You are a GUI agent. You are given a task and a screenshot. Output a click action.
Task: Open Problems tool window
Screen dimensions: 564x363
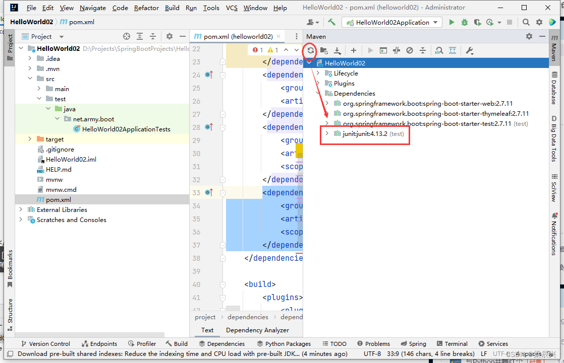coord(373,343)
